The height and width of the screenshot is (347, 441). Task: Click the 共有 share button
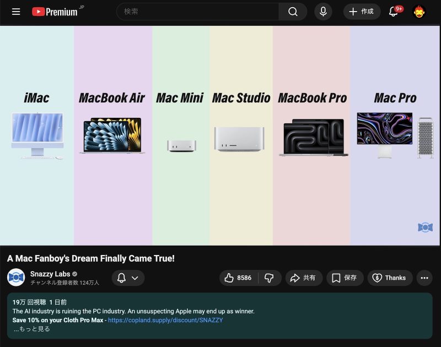[x=304, y=278]
